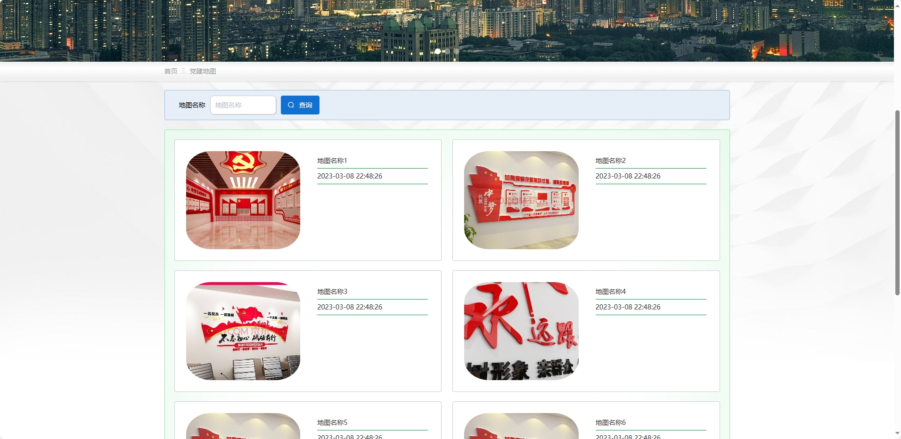901x439 pixels.
Task: Open the 地图名称2 thumbnail image
Action: click(521, 200)
